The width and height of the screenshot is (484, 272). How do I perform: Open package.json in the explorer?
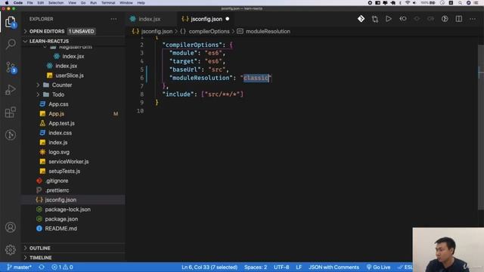coord(61,219)
